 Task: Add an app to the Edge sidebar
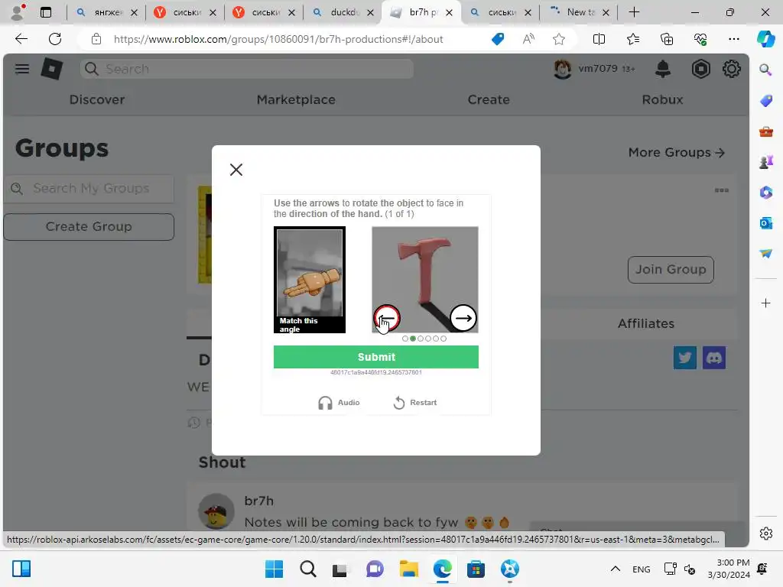tap(765, 303)
